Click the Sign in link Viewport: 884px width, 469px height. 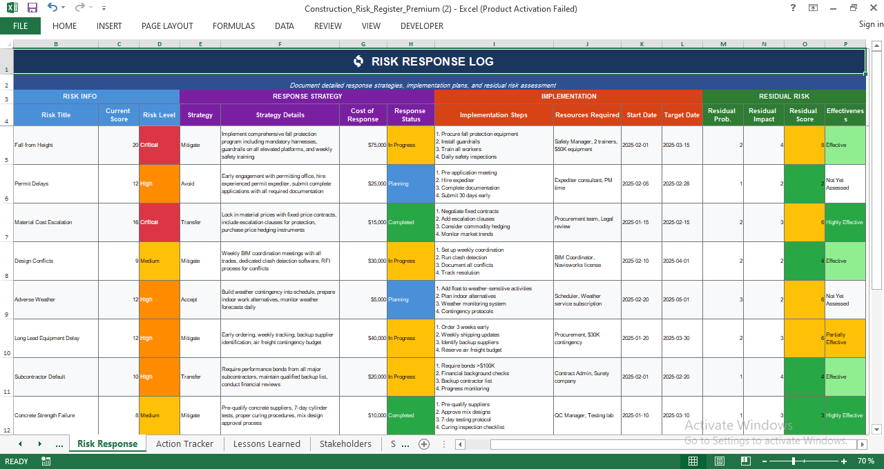(x=871, y=24)
